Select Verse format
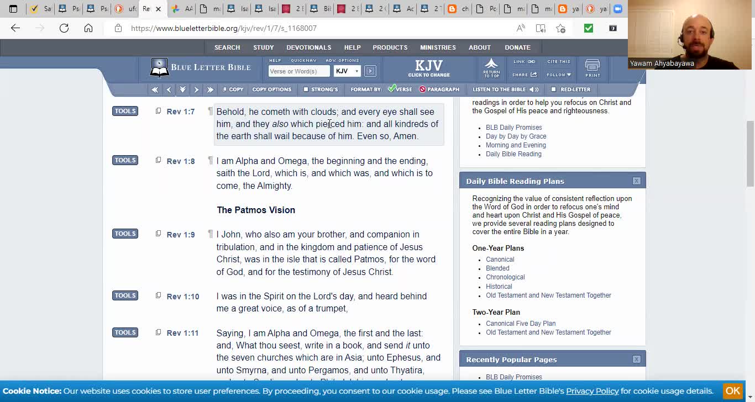Image resolution: width=755 pixels, height=402 pixels. coord(400,89)
